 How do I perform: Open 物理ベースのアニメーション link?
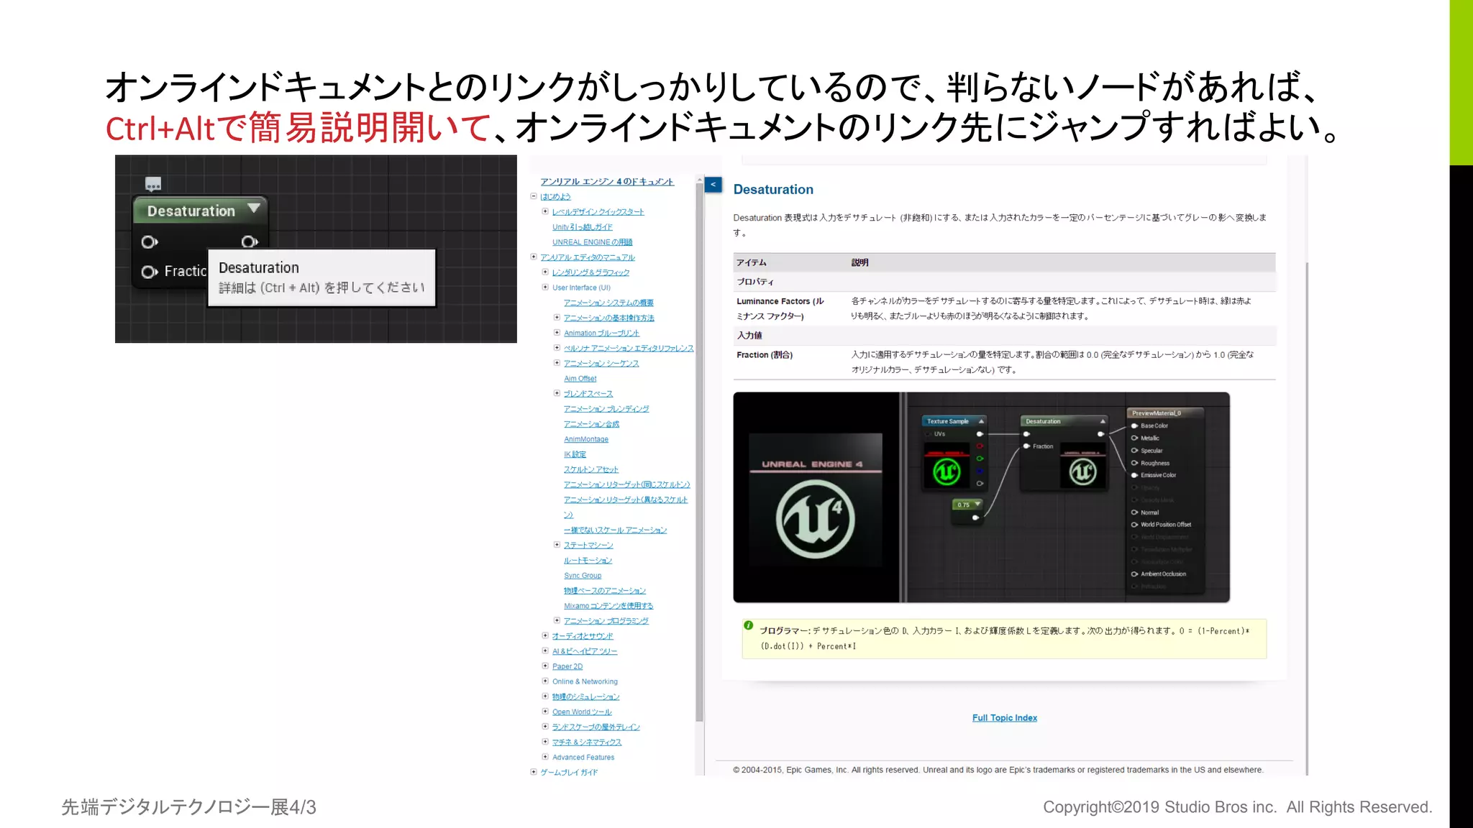(605, 591)
